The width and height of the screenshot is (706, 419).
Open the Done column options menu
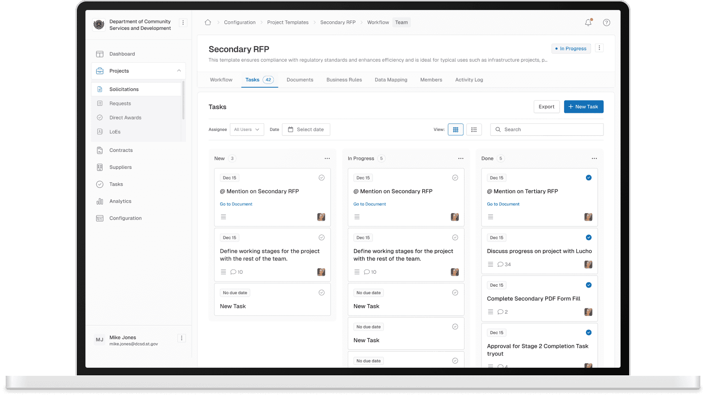click(x=595, y=158)
